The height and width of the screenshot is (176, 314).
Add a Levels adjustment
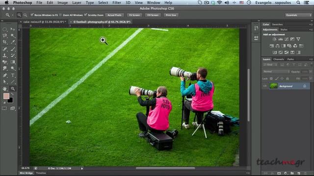click(281, 39)
